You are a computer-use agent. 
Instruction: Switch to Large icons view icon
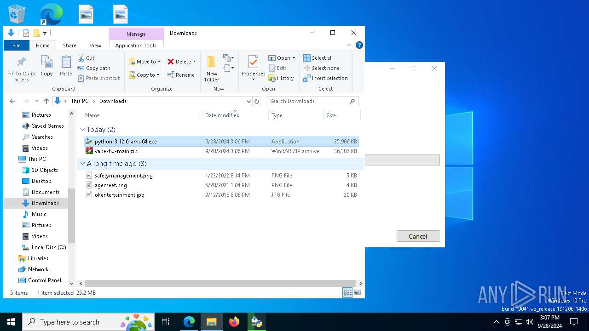coord(357,292)
